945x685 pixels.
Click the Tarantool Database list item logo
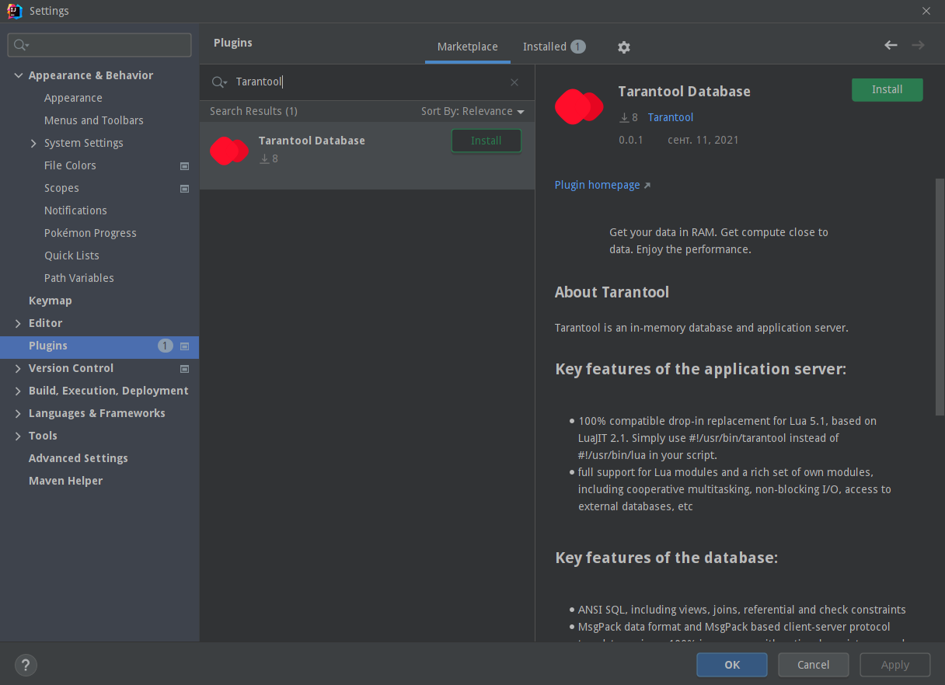(229, 151)
